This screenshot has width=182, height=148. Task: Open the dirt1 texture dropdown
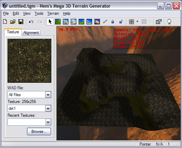(x=48, y=109)
